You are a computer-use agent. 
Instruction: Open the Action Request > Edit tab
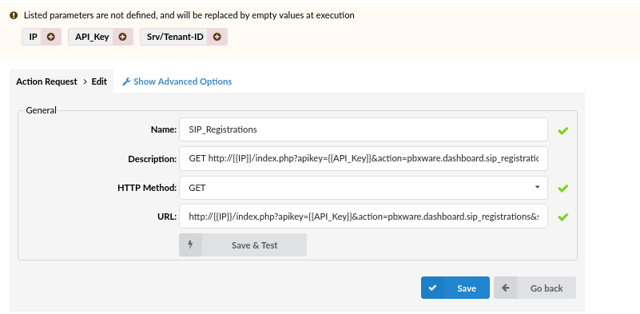coord(62,81)
